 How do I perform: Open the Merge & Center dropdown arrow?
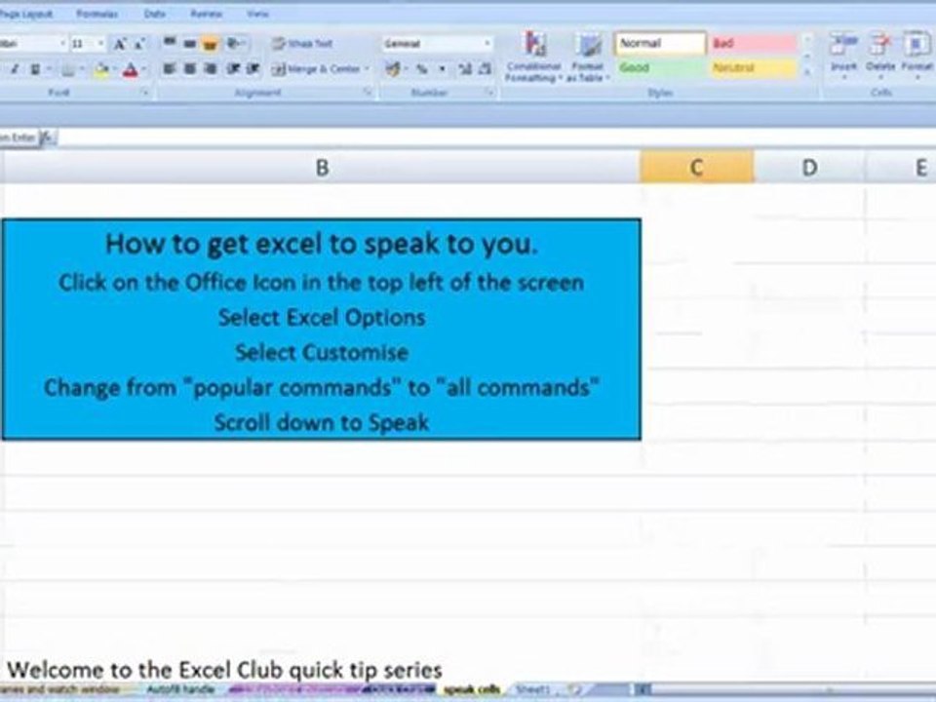[x=367, y=69]
